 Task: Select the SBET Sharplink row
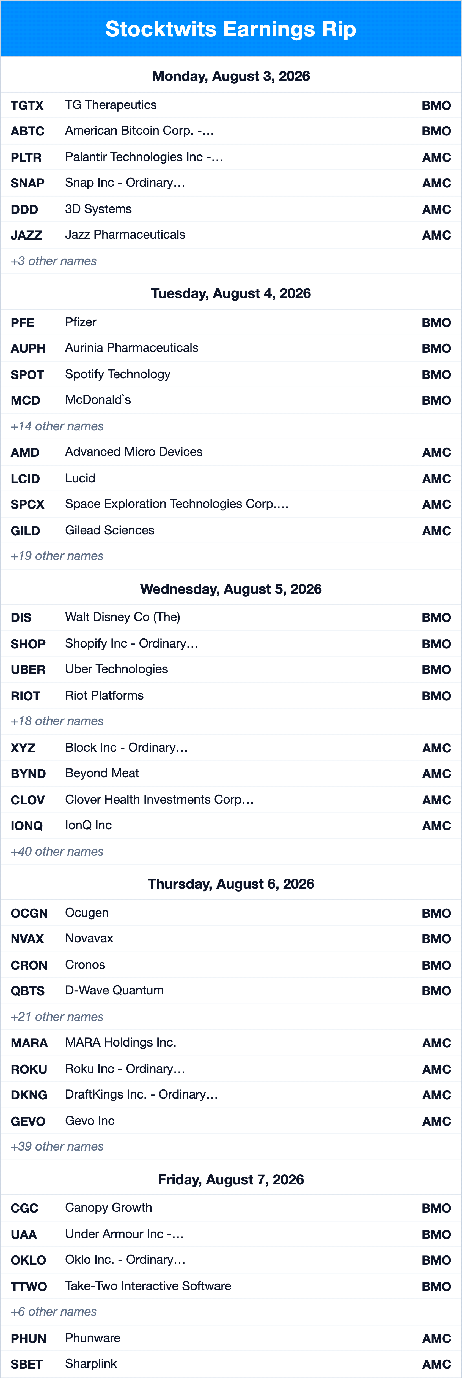231,1364
